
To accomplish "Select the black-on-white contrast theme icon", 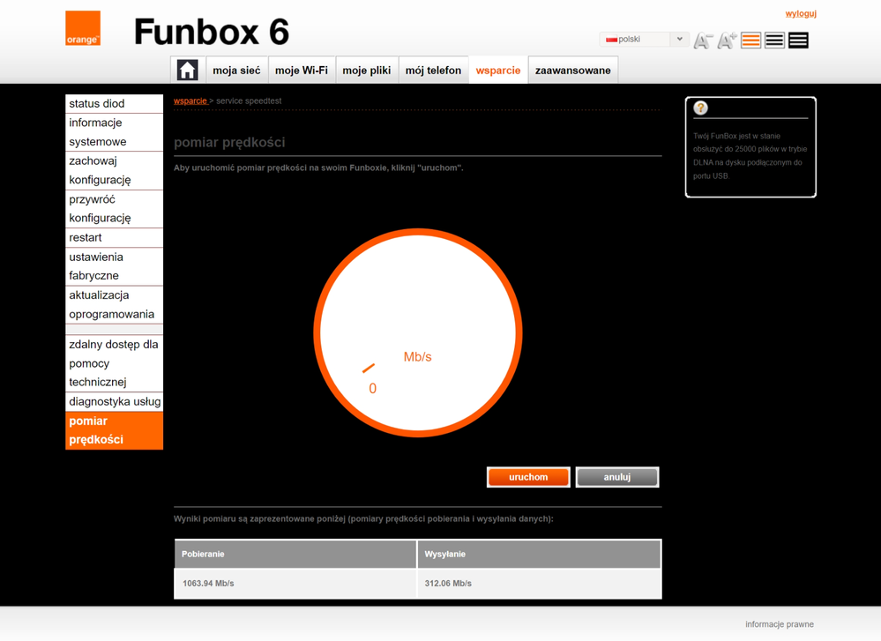I will [774, 41].
